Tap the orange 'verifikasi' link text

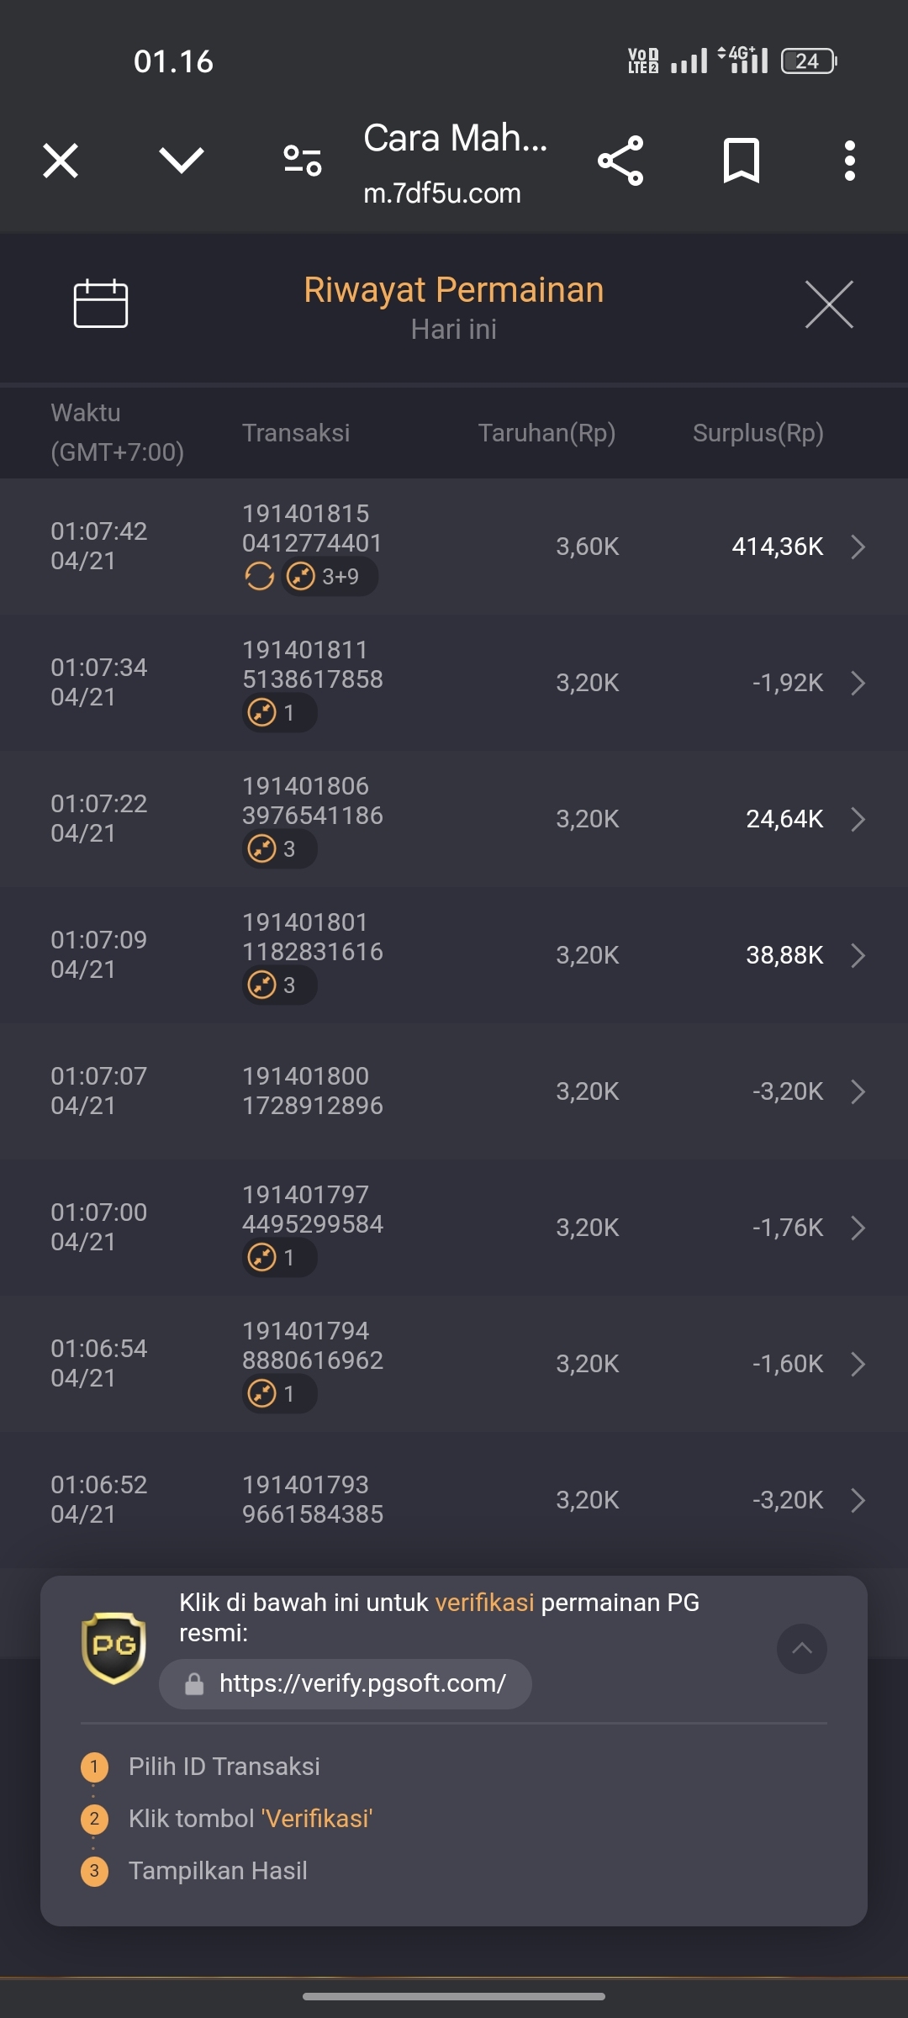point(484,1603)
